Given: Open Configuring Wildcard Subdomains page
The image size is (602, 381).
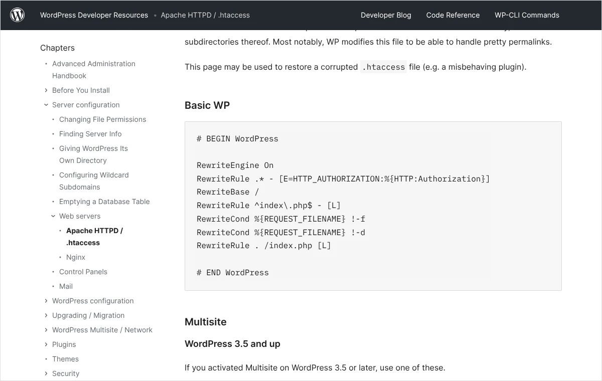Looking at the screenshot, I should click(x=94, y=181).
